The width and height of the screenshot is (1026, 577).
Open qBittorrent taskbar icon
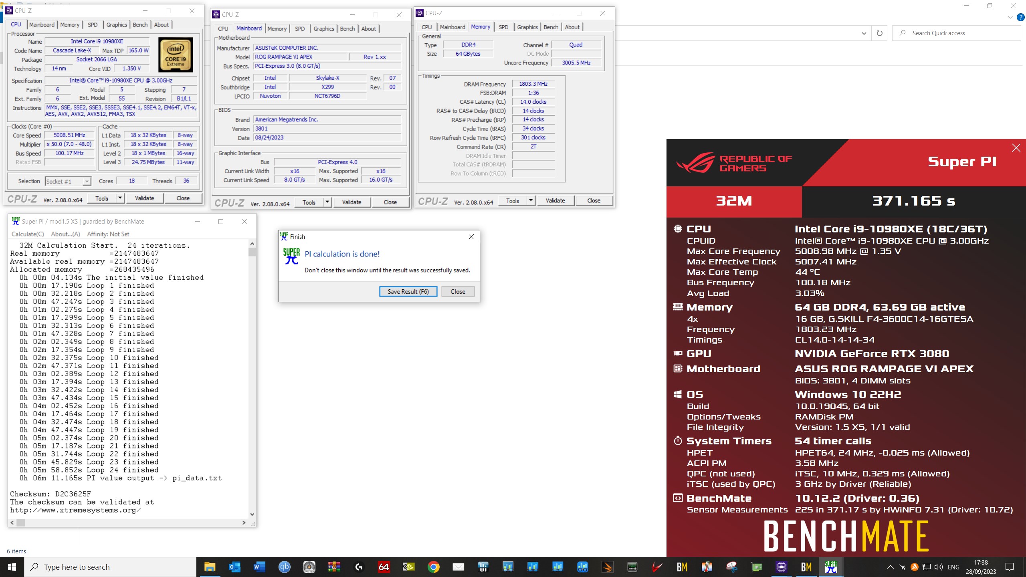pos(284,567)
